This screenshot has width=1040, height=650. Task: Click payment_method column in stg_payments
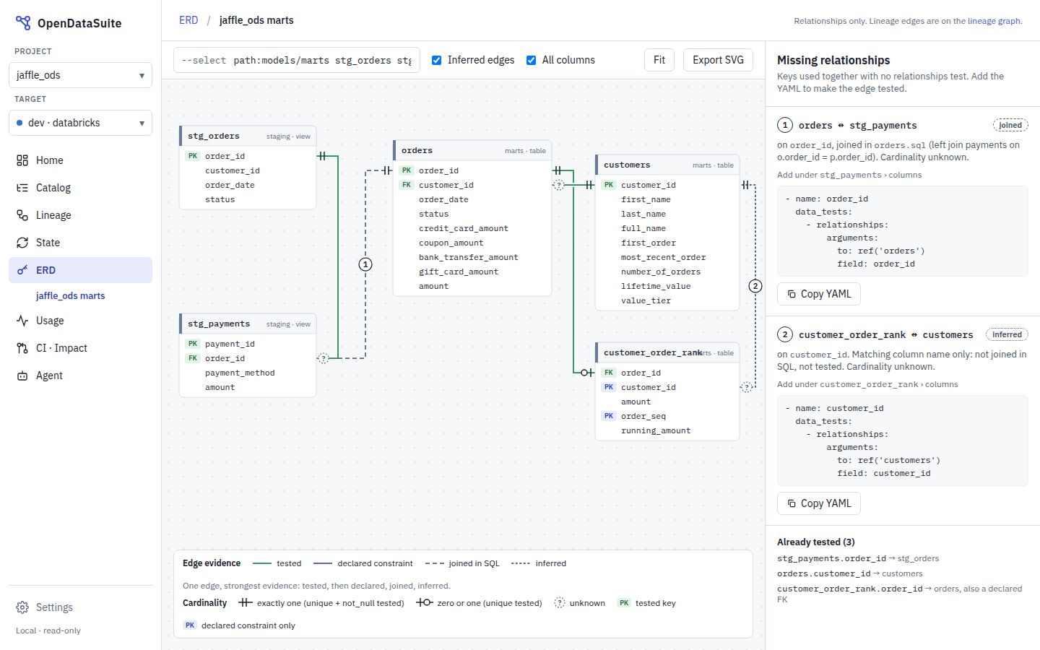coord(240,373)
